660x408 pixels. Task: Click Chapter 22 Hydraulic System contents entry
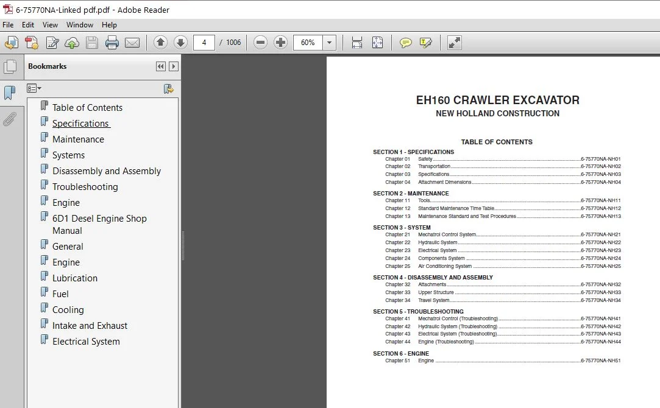point(503,242)
